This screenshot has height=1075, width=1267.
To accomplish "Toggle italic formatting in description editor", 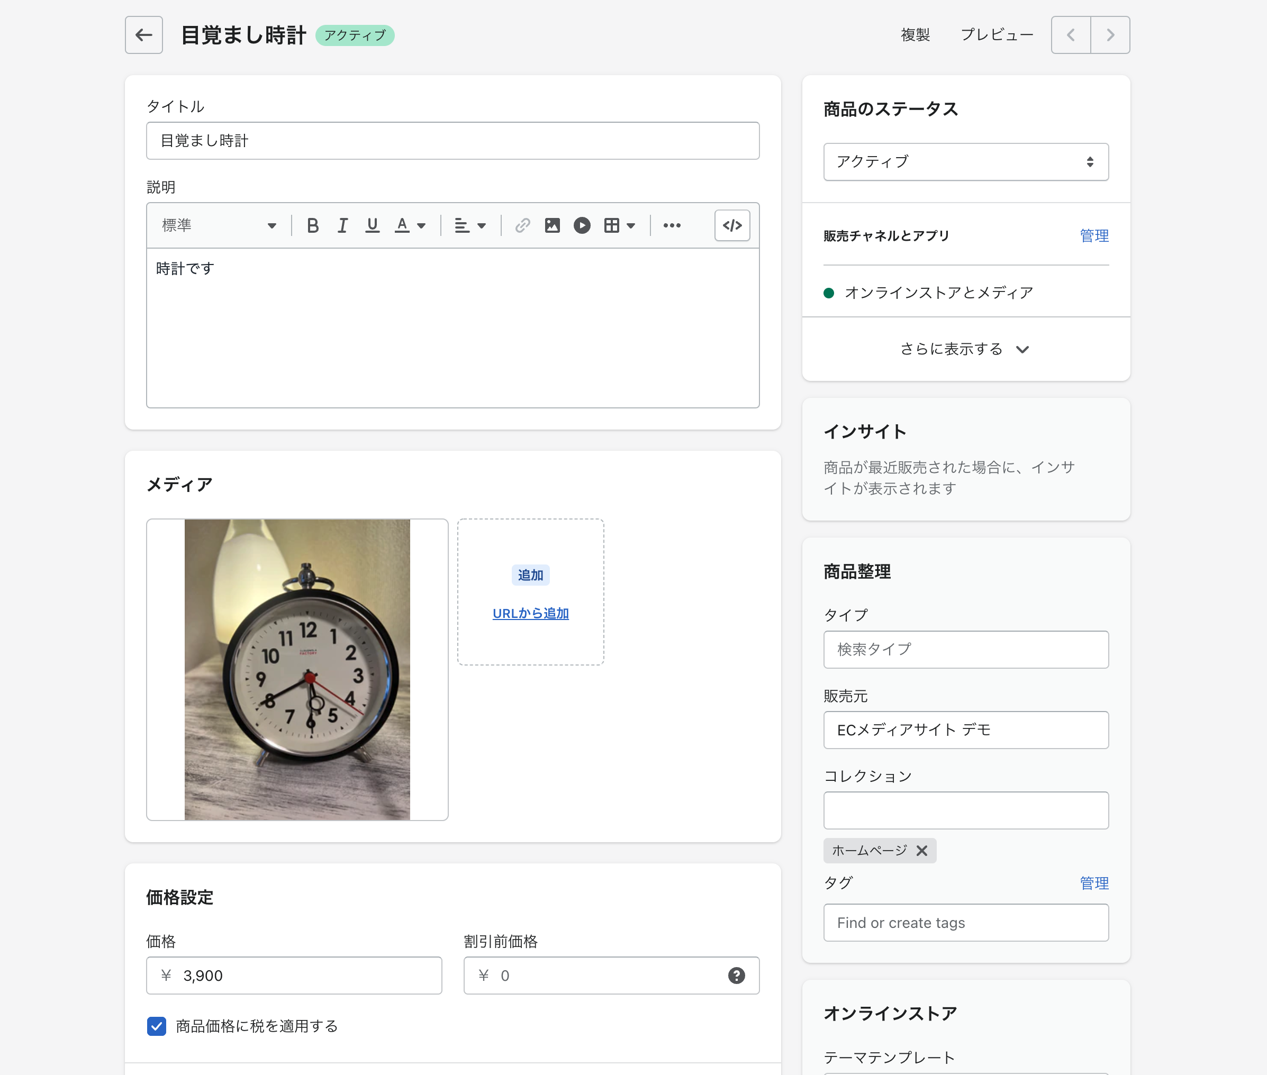I will [x=342, y=225].
